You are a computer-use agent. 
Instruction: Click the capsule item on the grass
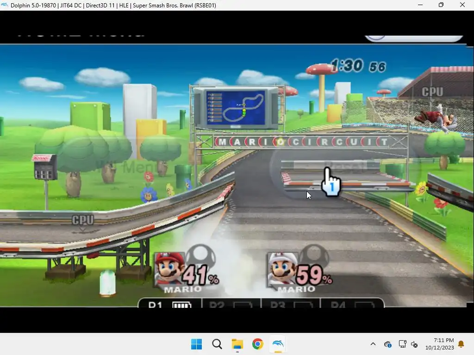(107, 283)
